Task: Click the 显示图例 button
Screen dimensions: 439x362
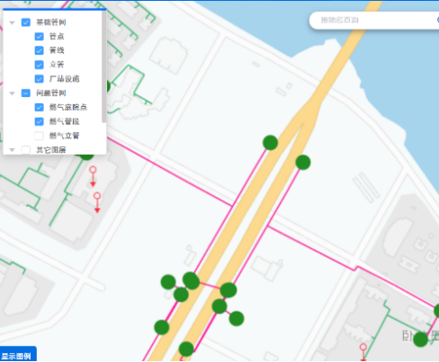Action: coord(18,355)
